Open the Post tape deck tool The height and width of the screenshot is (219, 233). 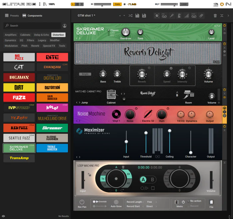194,16
